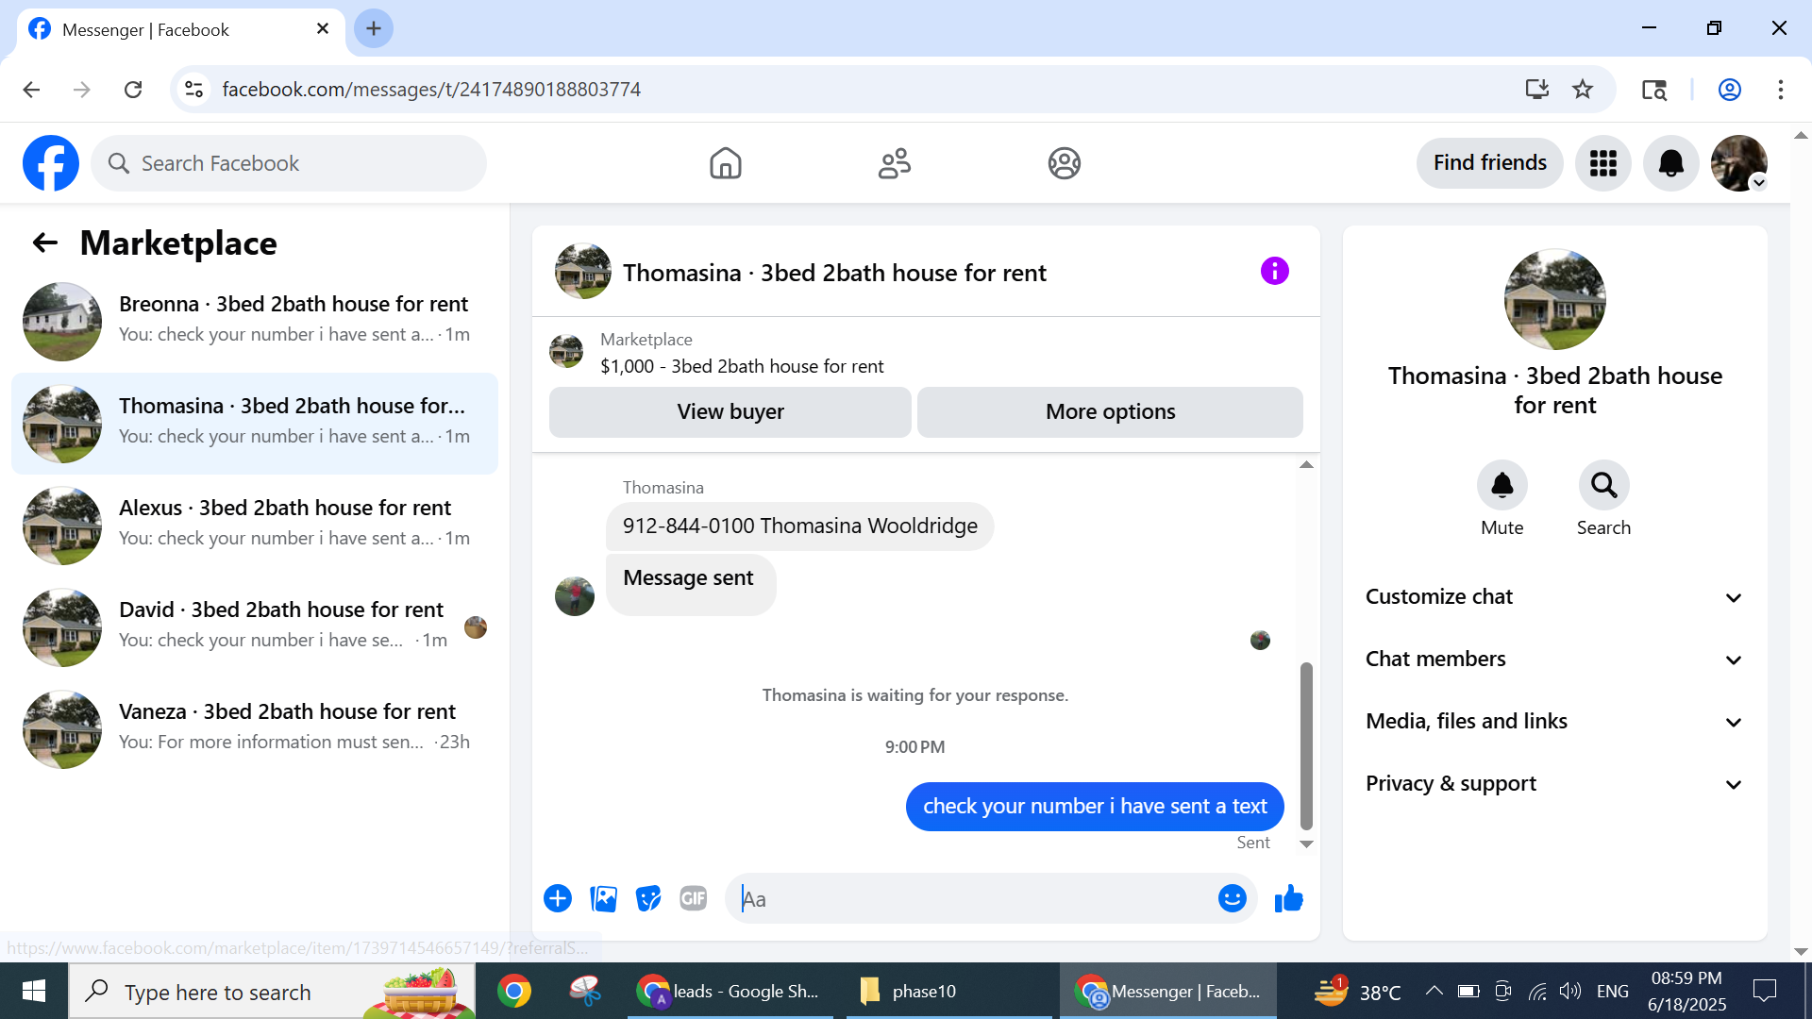Click the View buyer button
1812x1019 pixels.
point(730,412)
